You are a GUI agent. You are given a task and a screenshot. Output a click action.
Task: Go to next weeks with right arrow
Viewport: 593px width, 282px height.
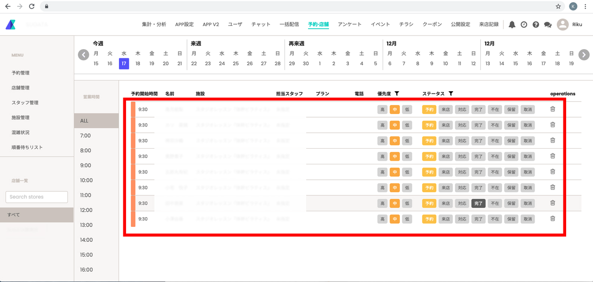(584, 55)
